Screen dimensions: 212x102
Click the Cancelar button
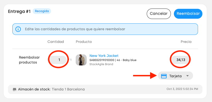159,14
